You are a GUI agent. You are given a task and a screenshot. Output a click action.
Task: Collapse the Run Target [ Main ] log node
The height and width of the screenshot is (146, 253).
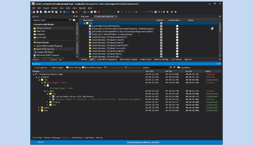point(42,83)
